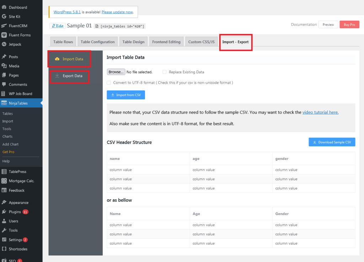364x262 pixels.
Task: Enable the Replace Existing Data checkbox
Action: [164, 72]
